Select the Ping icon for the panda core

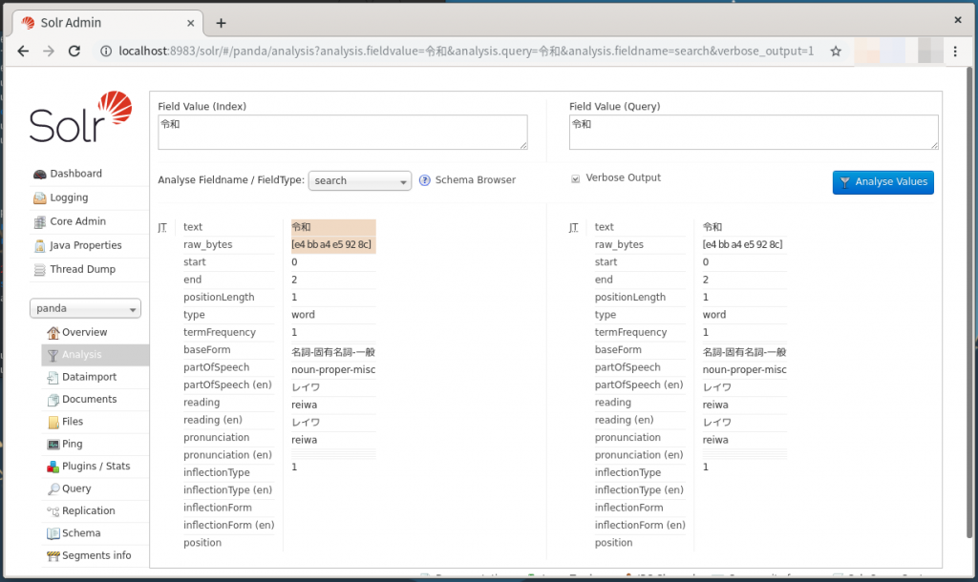(54, 444)
